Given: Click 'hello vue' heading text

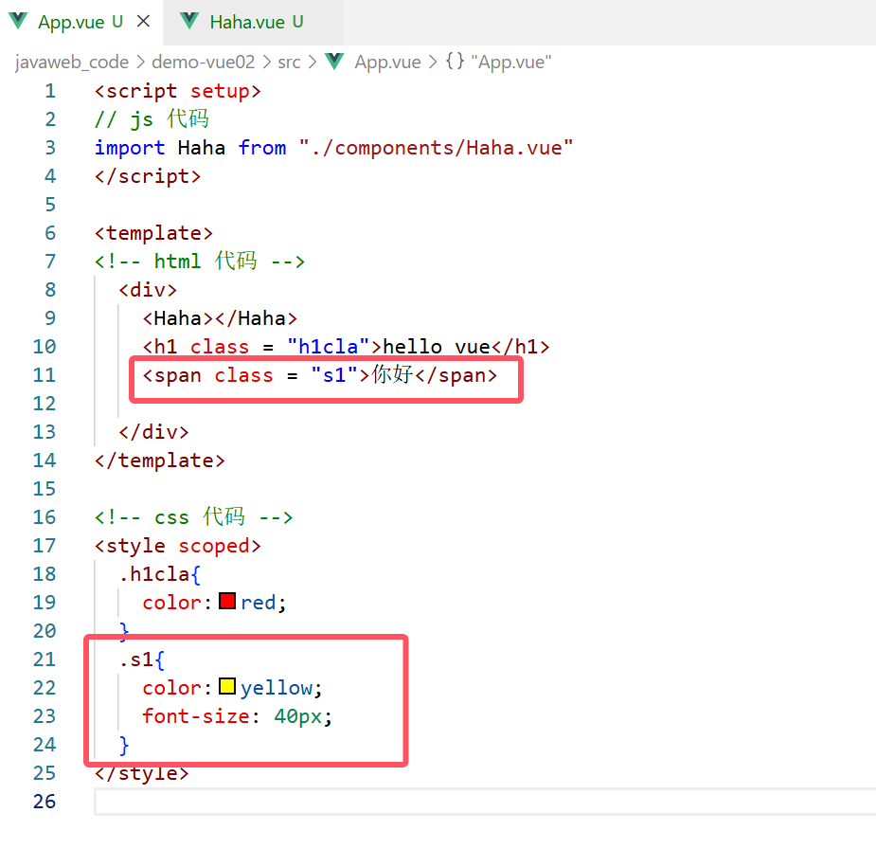Looking at the screenshot, I should click(x=437, y=347).
